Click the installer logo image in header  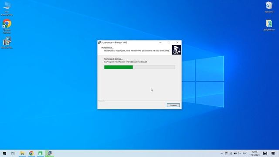[x=176, y=50]
